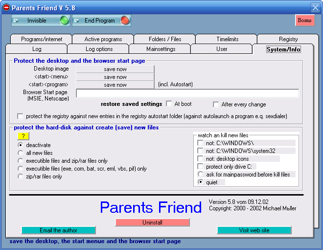Click the watch an kill new files label

[x=223, y=135]
